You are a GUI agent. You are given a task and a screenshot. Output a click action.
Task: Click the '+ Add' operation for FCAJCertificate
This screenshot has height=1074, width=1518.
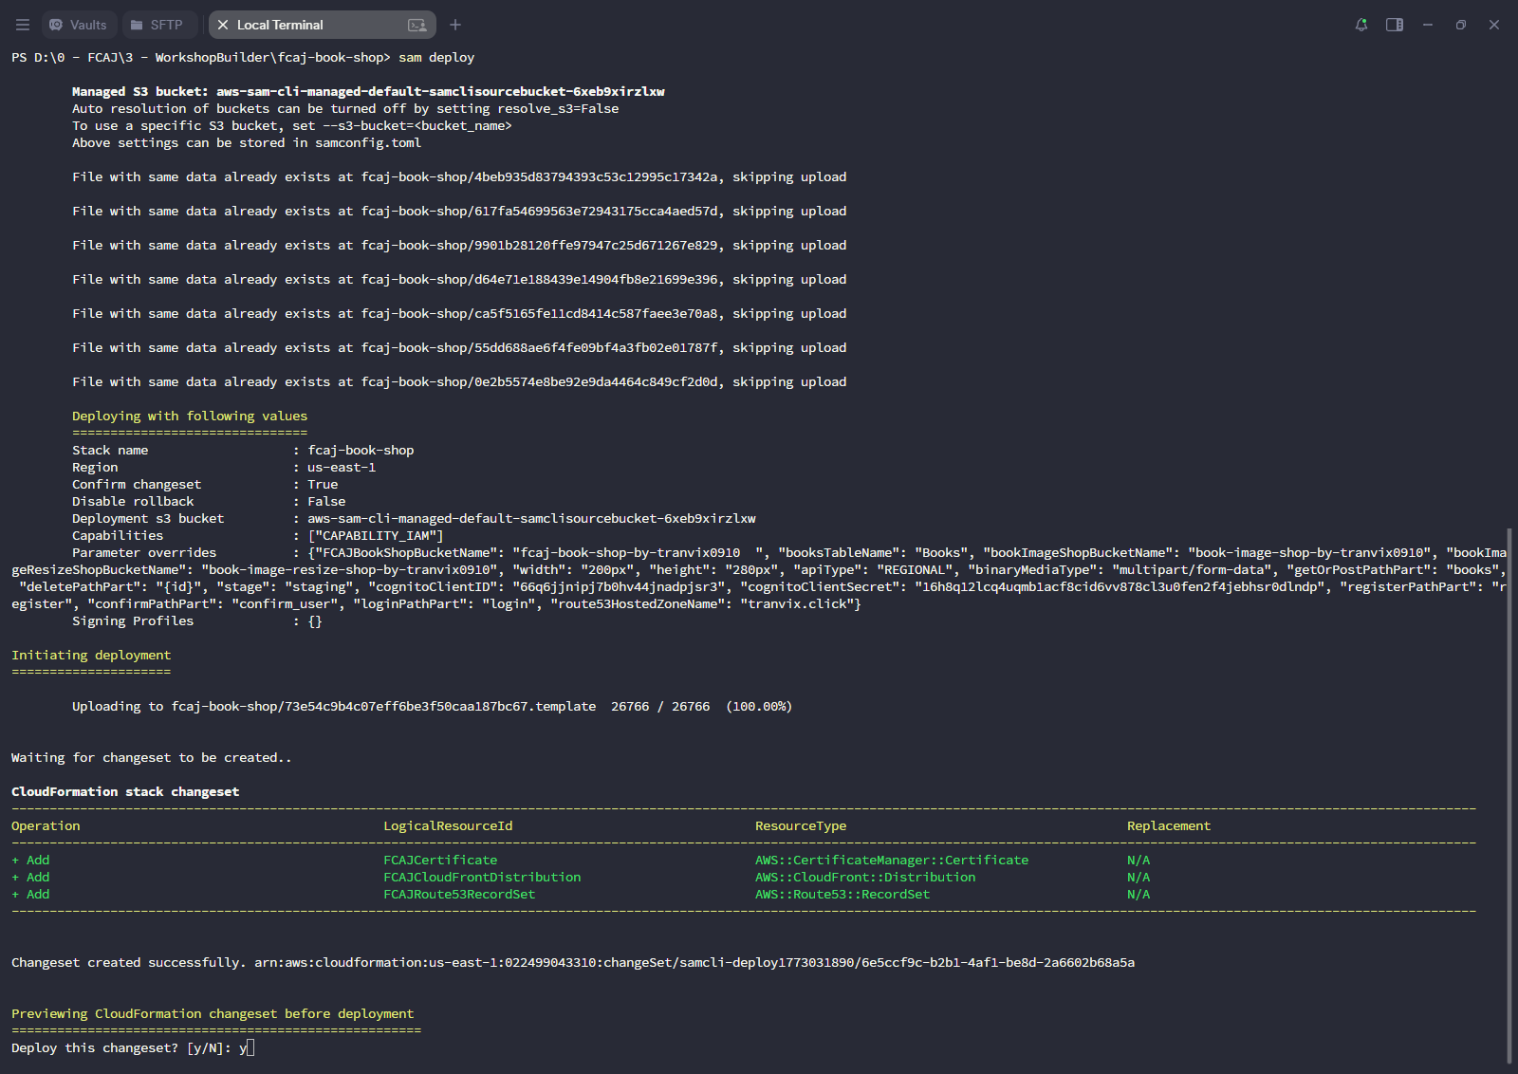[x=30, y=860]
